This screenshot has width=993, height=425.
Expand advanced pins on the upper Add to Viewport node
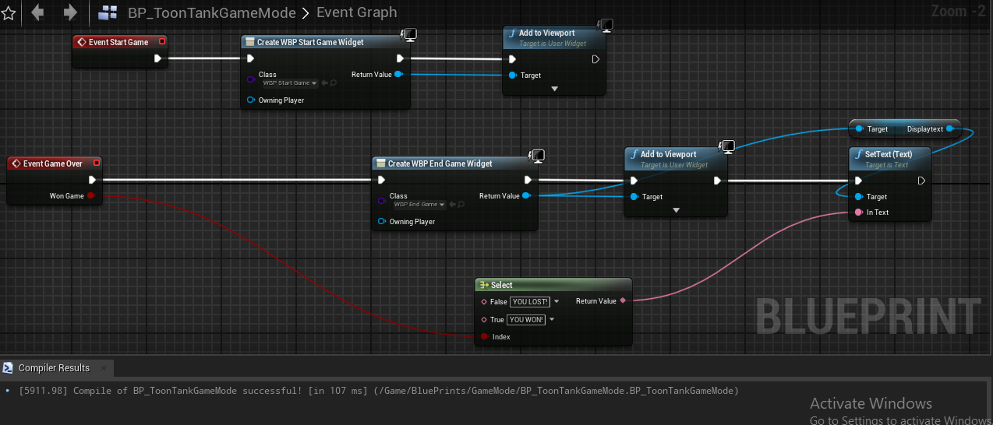554,89
